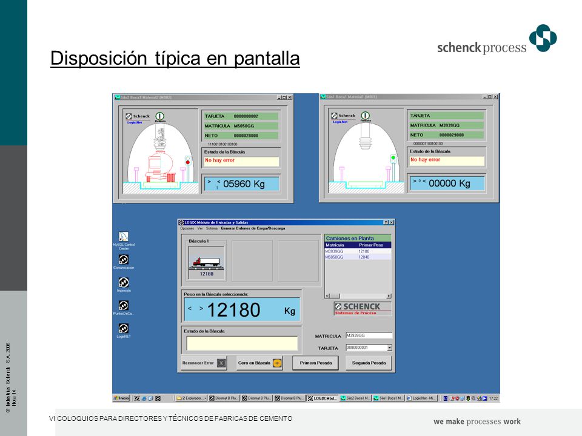
Task: Click the Estado de la Báscula field in LOGIX
Action: (242, 343)
